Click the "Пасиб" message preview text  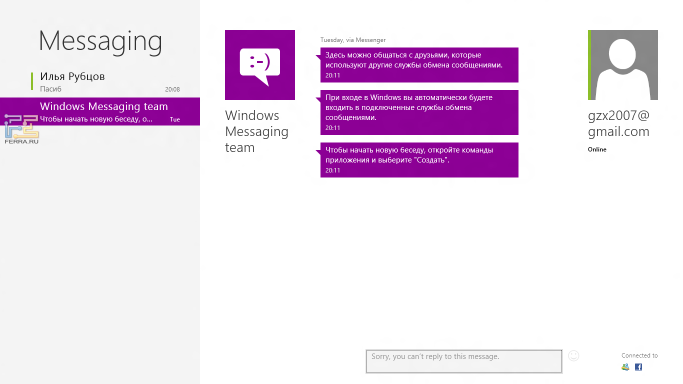[x=51, y=89]
